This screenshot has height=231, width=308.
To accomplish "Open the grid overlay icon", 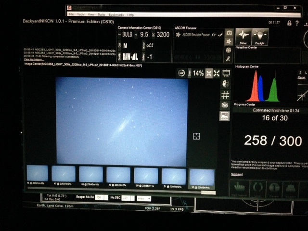I will click(x=225, y=94).
